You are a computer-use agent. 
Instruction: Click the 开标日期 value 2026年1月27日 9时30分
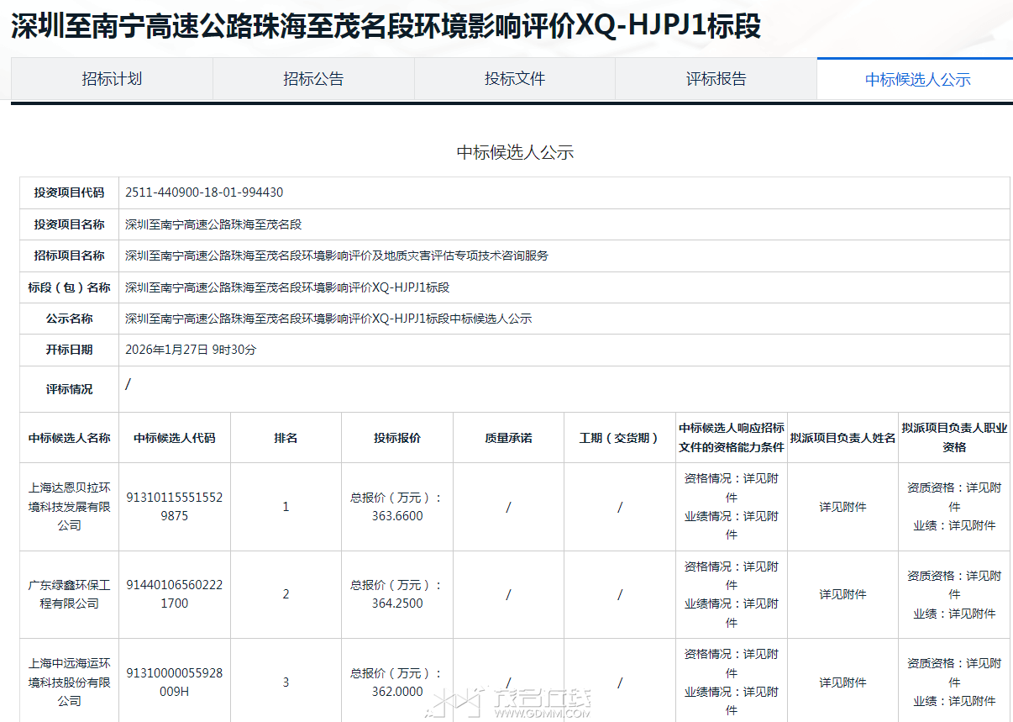(x=191, y=350)
